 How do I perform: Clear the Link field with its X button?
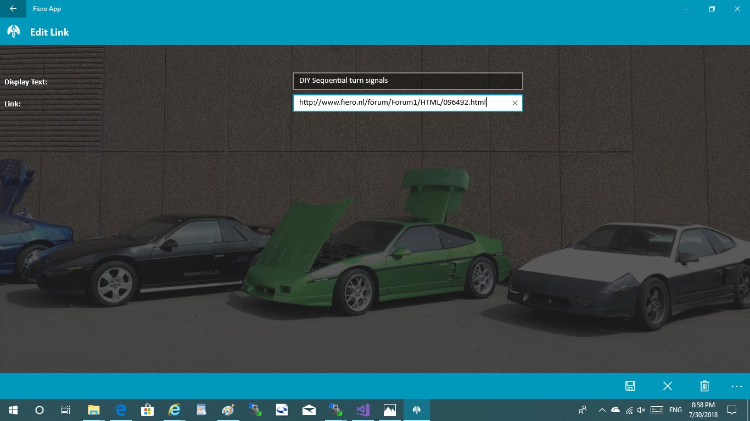(x=515, y=103)
